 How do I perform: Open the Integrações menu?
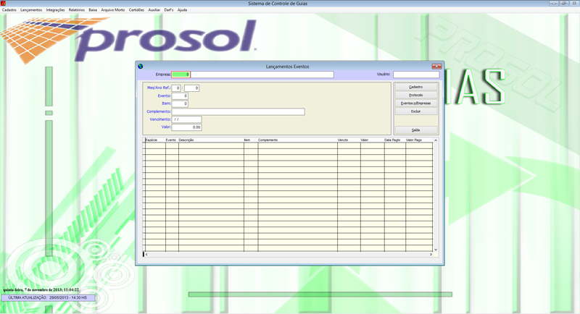click(x=55, y=10)
